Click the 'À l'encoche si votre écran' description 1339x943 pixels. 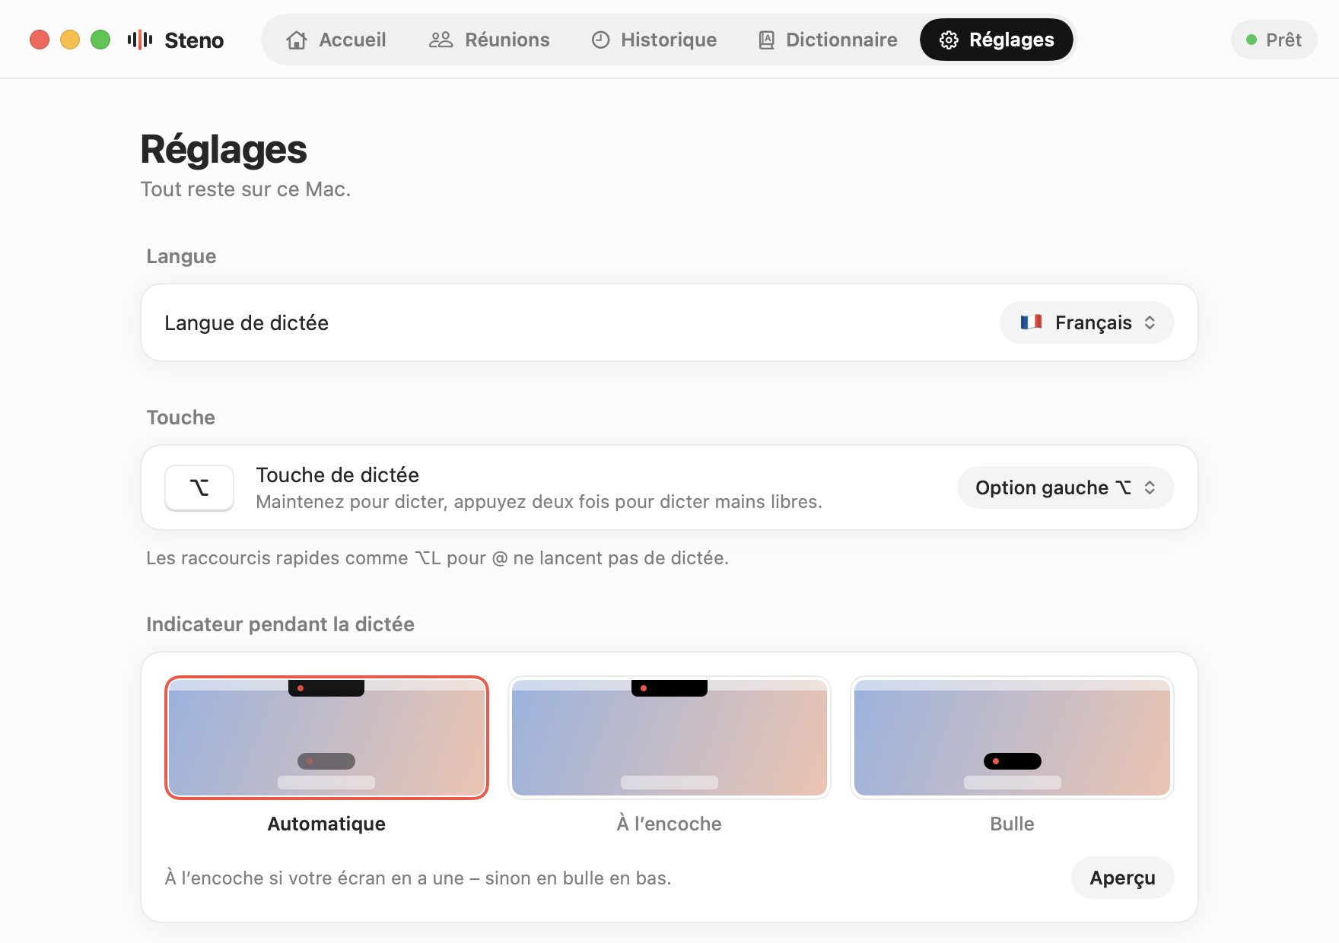[418, 878]
